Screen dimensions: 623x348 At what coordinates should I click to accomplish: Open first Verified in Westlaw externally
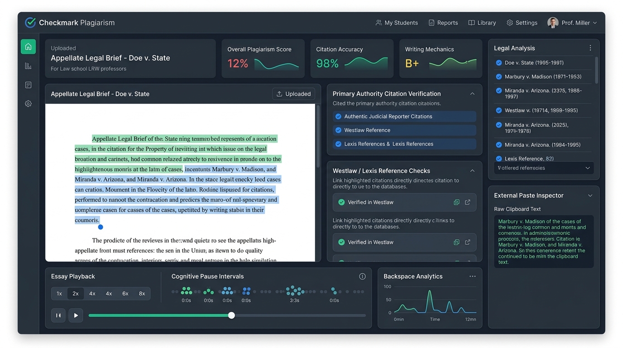(x=468, y=203)
